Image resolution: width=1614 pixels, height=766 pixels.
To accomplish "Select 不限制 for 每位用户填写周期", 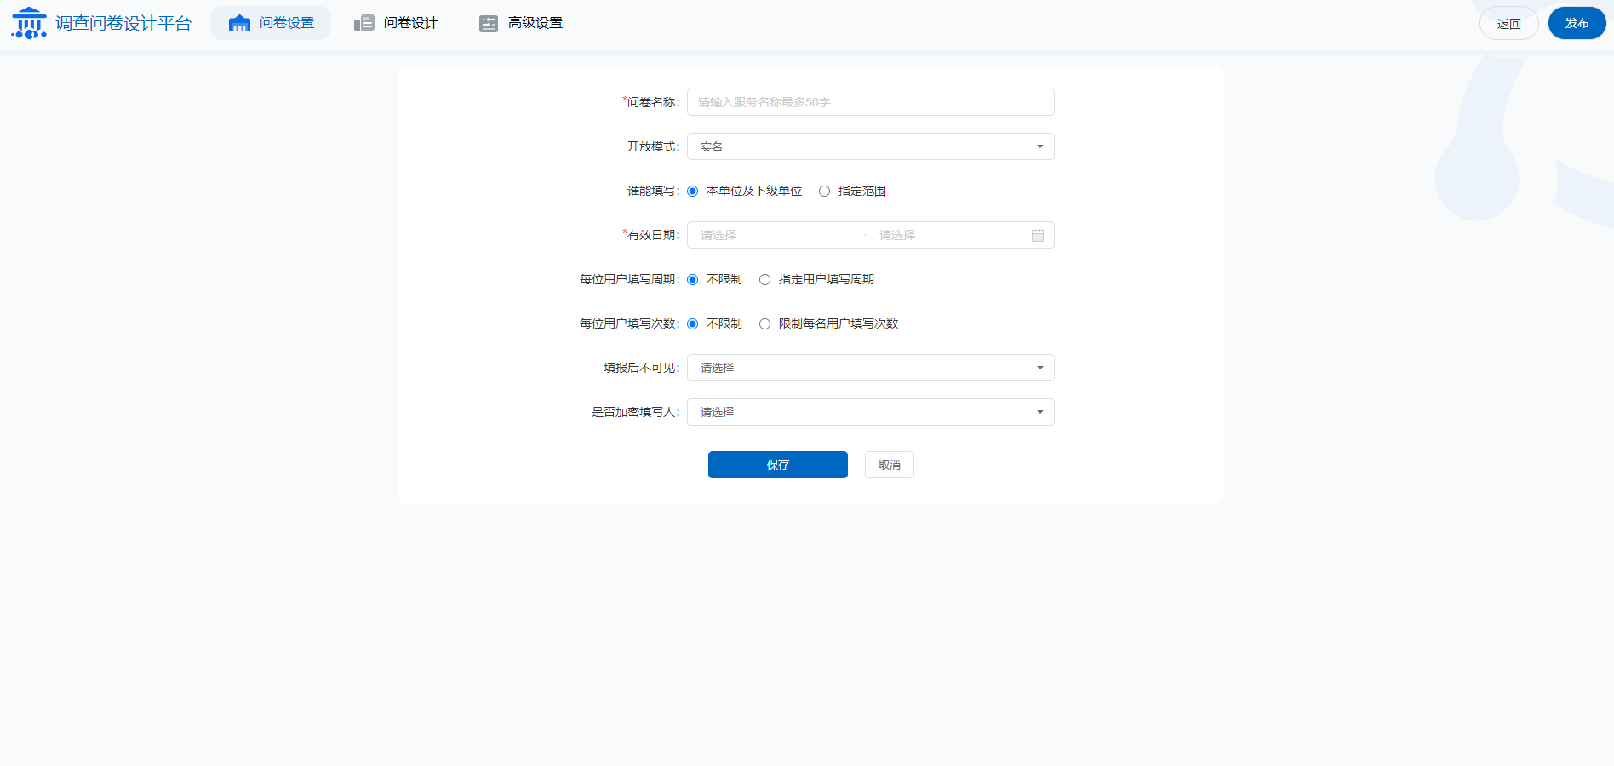I will click(x=693, y=280).
